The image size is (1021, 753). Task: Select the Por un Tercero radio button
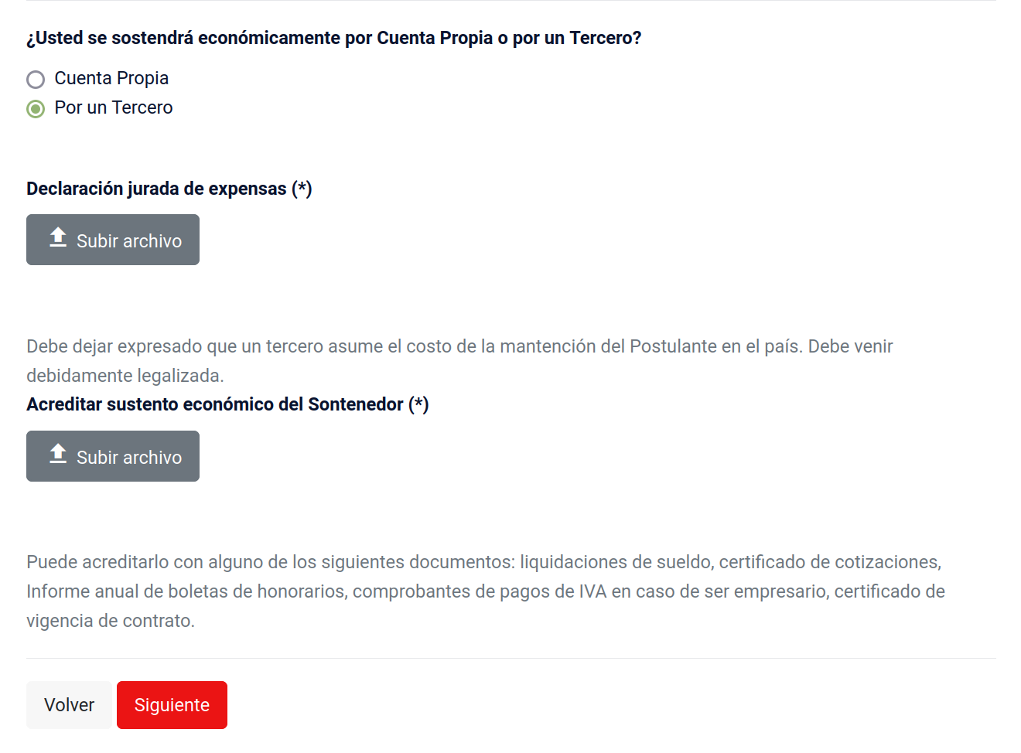36,109
